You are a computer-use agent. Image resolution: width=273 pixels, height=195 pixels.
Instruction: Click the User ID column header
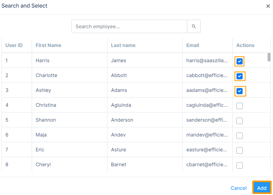14,45
